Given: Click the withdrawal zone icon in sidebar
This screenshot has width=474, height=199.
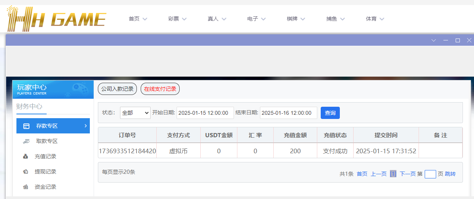Looking at the screenshot, I should tap(26, 141).
